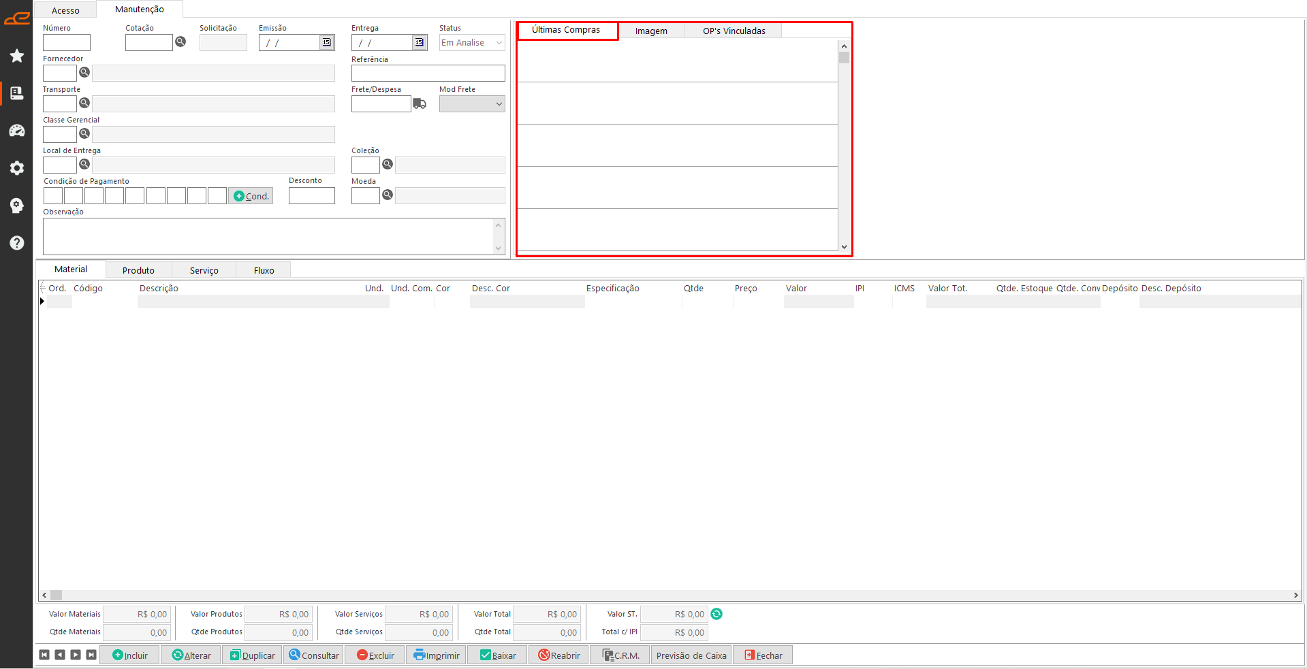Select the Acesso tab

(65, 10)
